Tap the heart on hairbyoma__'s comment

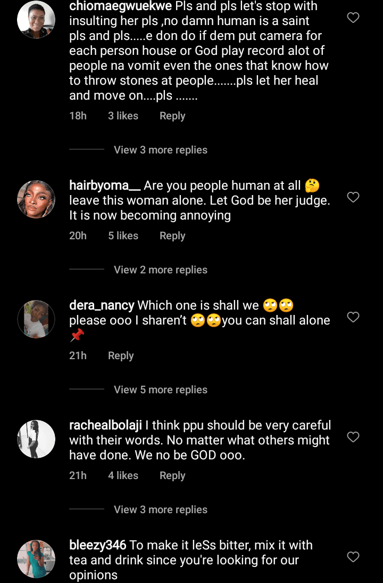pos(353,197)
